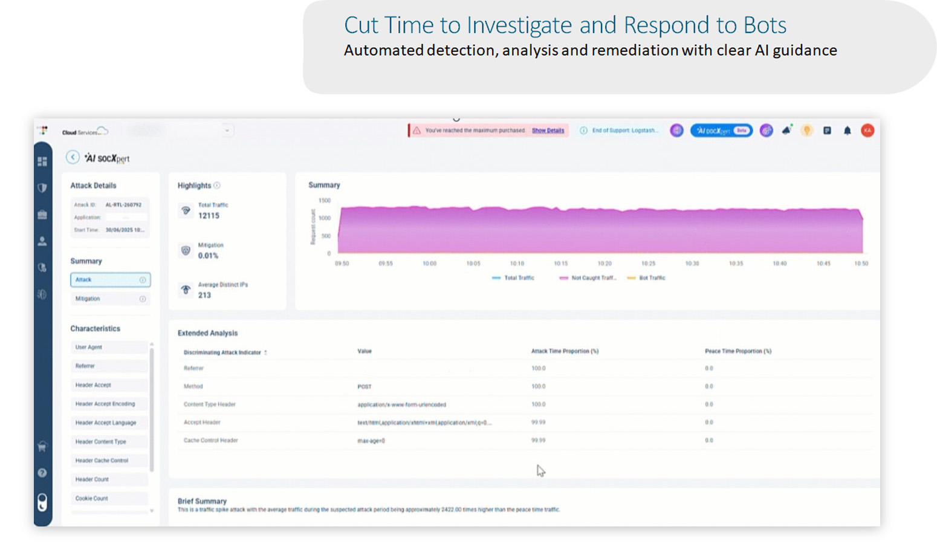Open the briefcase icon in left sidebar
This screenshot has width=937, height=544.
[x=42, y=215]
